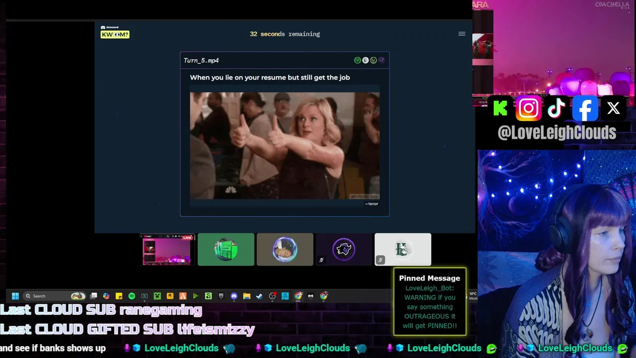This screenshot has width=636, height=358.
Task: Select the purple raven avatar tile
Action: 344,250
